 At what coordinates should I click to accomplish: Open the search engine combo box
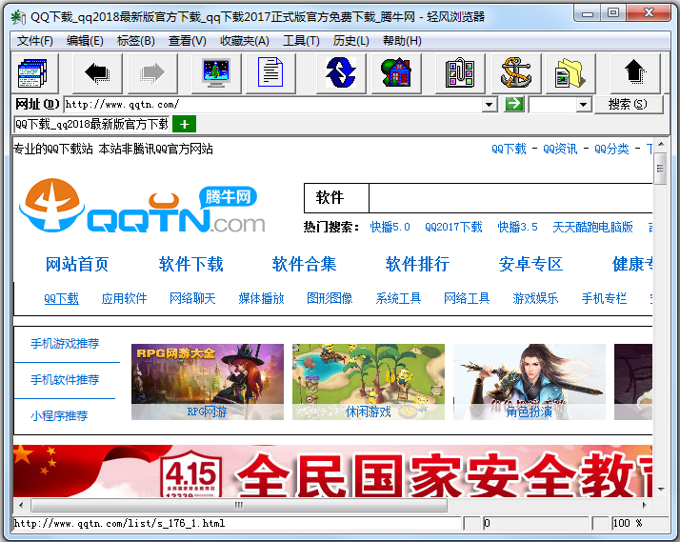(x=560, y=105)
